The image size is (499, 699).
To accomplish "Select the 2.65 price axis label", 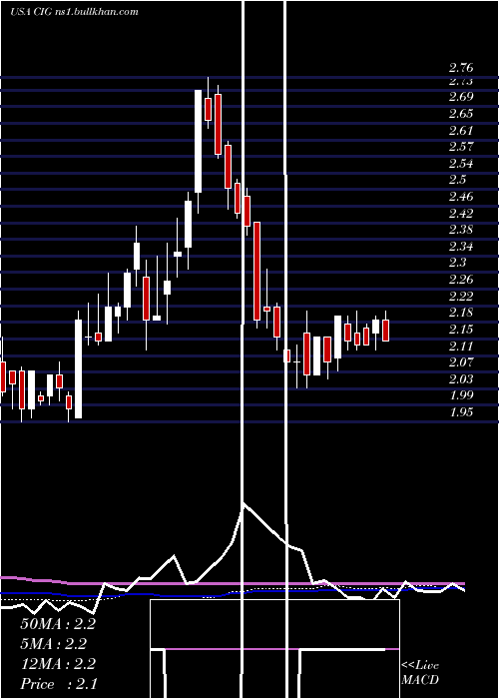I will (x=461, y=114).
